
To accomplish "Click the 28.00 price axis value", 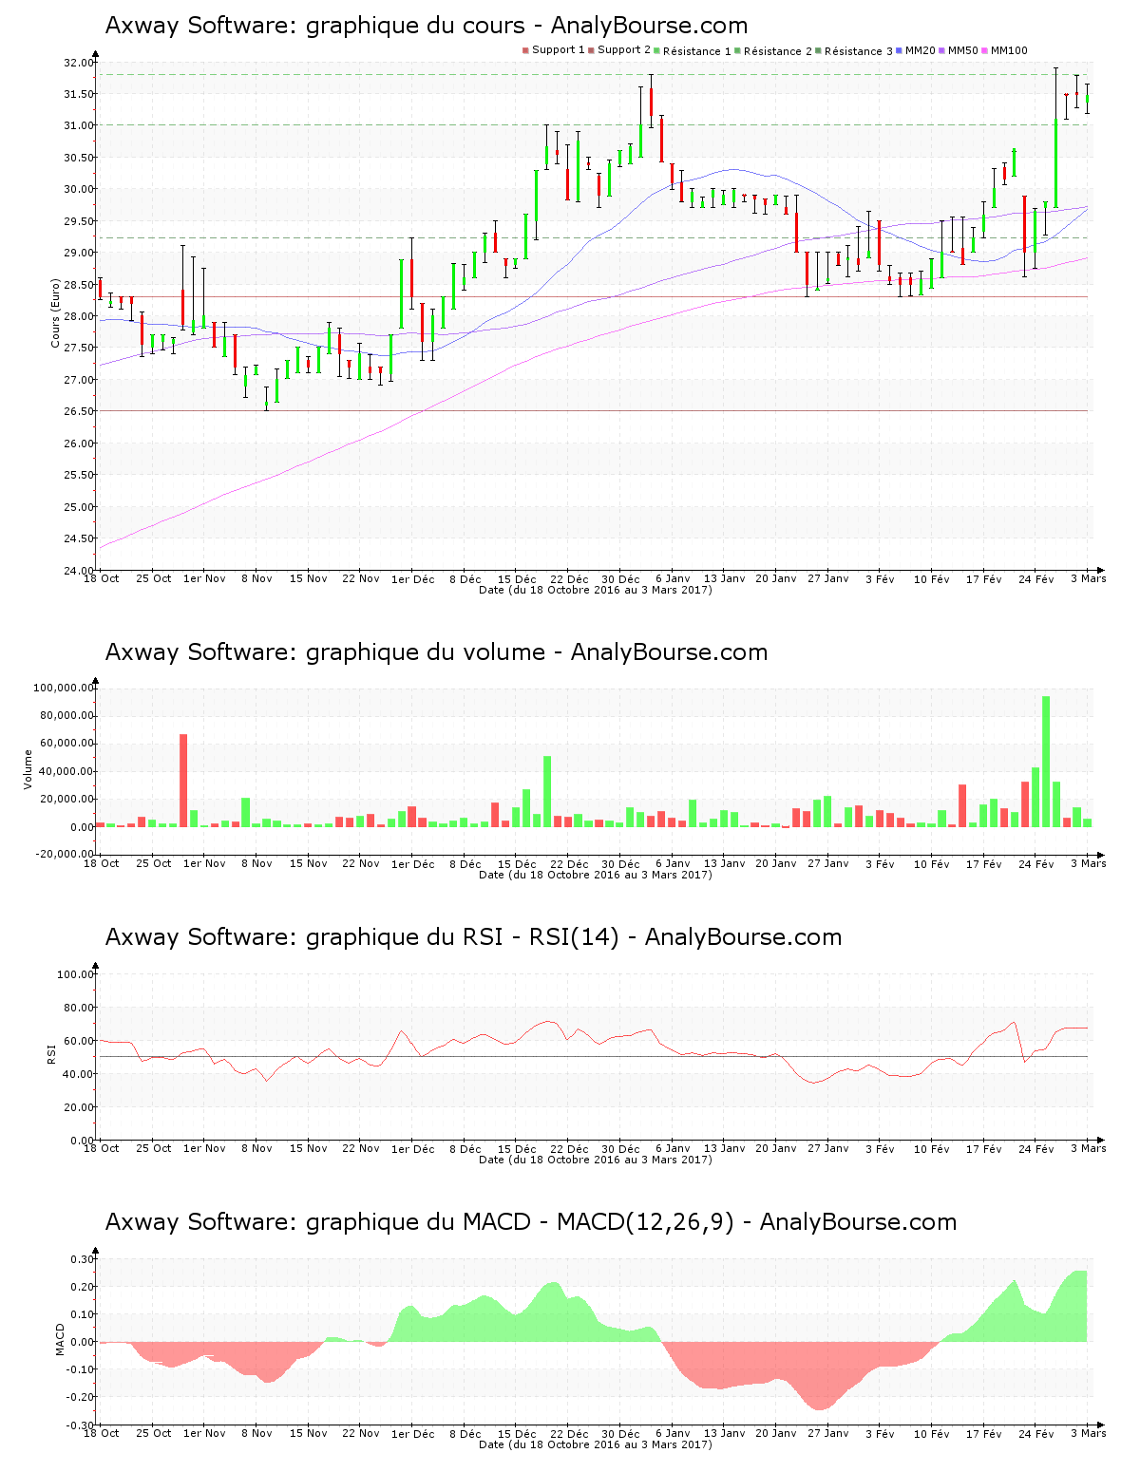I will click(78, 316).
